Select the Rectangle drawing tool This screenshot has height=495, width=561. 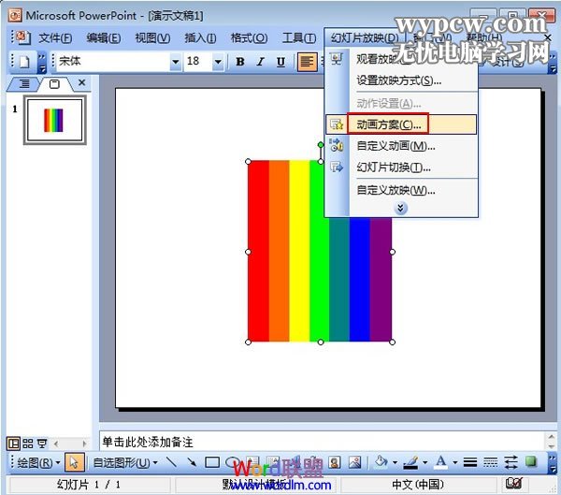212,462
